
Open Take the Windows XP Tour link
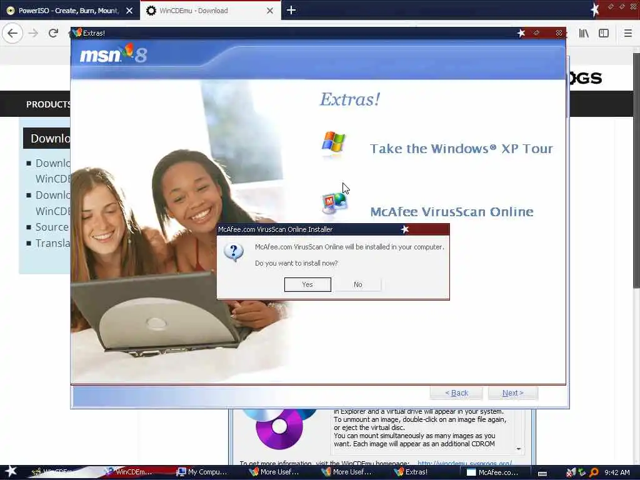461,149
